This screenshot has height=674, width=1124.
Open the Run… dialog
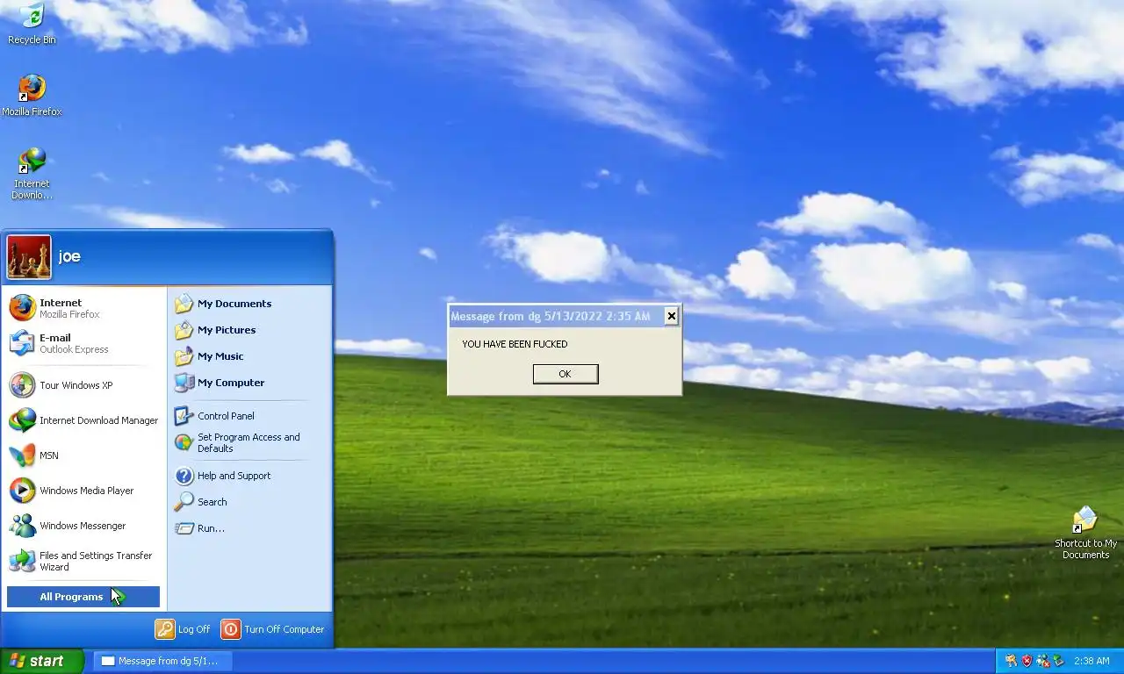pyautogui.click(x=249, y=528)
